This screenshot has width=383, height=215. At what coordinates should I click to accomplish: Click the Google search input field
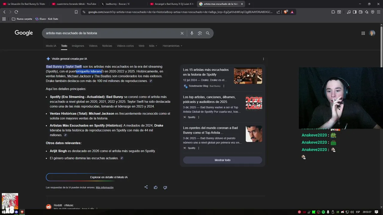point(112,33)
